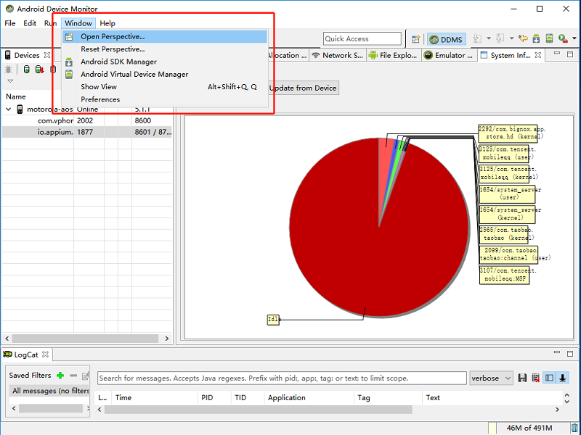Image resolution: width=581 pixels, height=435 pixels.
Task: Choose Show View menu entry
Action: tap(165, 87)
